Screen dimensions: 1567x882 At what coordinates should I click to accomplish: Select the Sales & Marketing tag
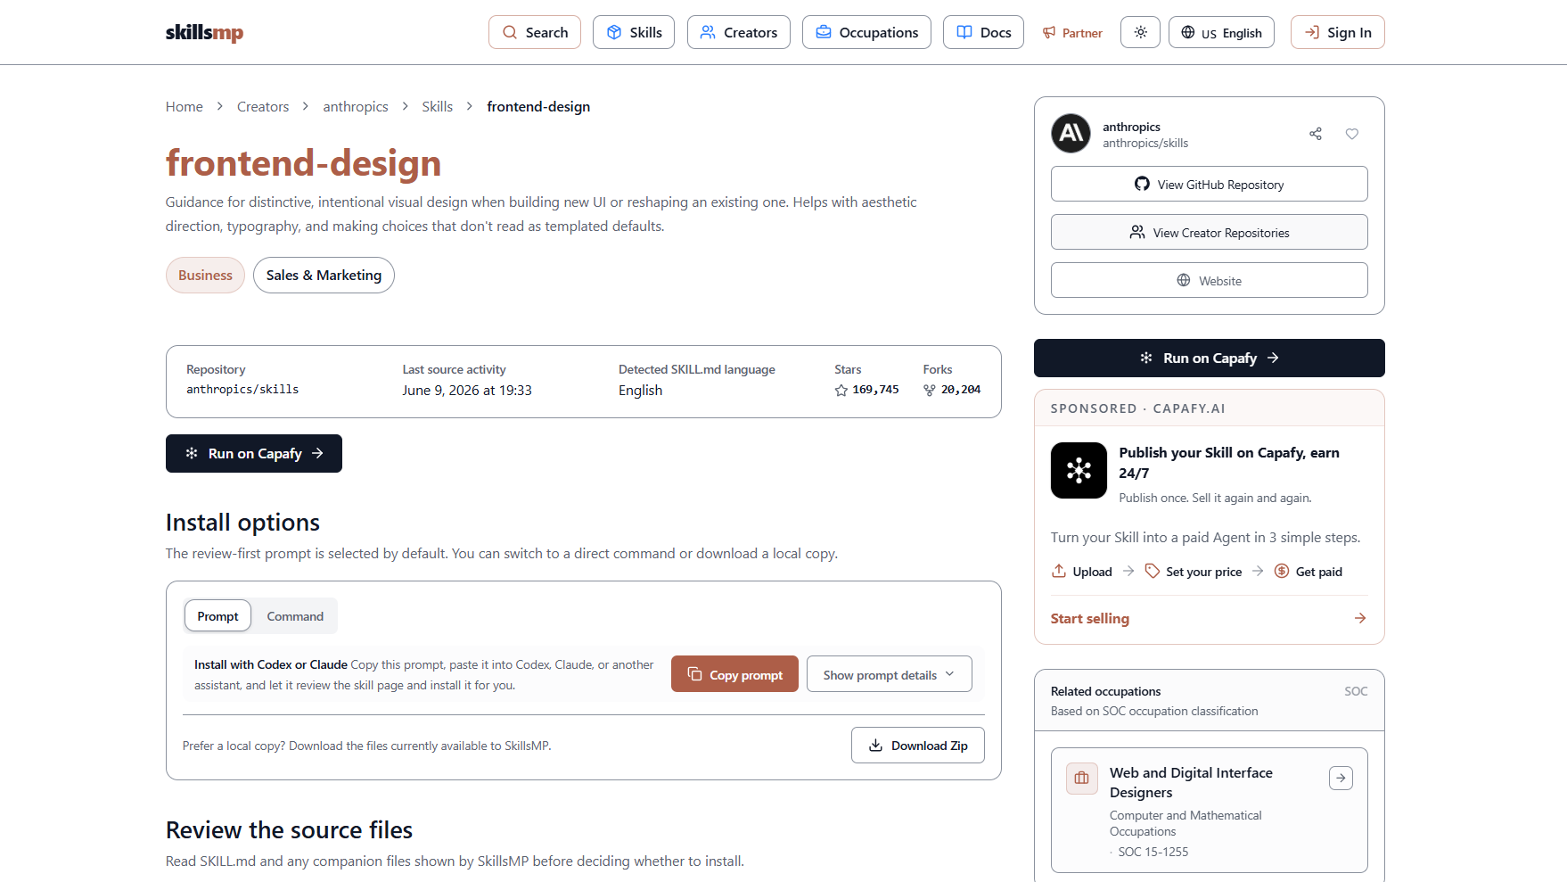pyautogui.click(x=324, y=275)
